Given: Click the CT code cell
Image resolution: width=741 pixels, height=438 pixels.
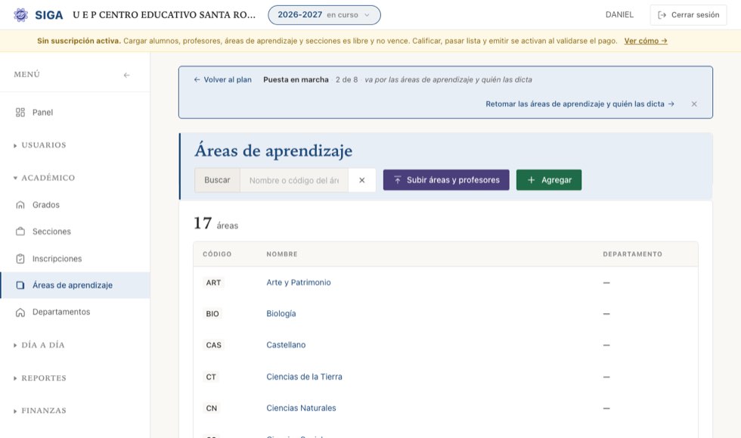Looking at the screenshot, I should (x=211, y=377).
